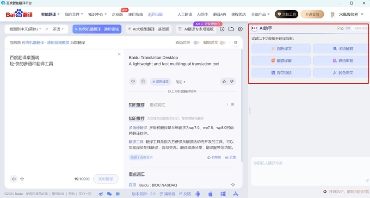The image size is (370, 198).
Task: Open the 多语种翻译 knowledge link
Action: pyautogui.click(x=138, y=128)
